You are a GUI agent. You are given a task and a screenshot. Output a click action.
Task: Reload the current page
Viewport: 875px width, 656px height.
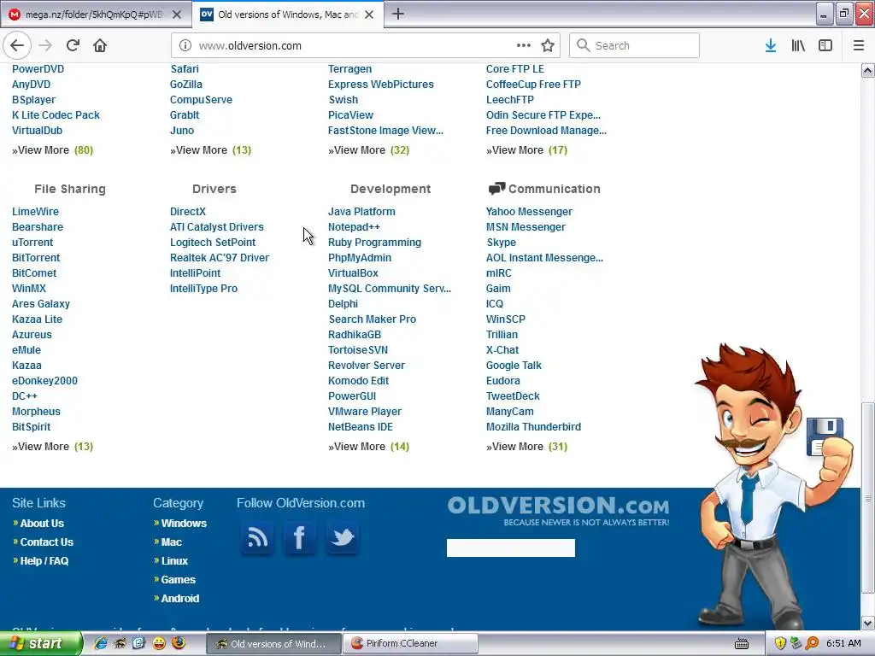pos(73,46)
